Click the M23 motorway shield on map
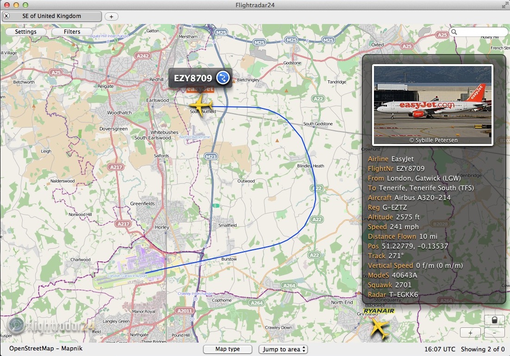The width and height of the screenshot is (510, 356). [211, 157]
